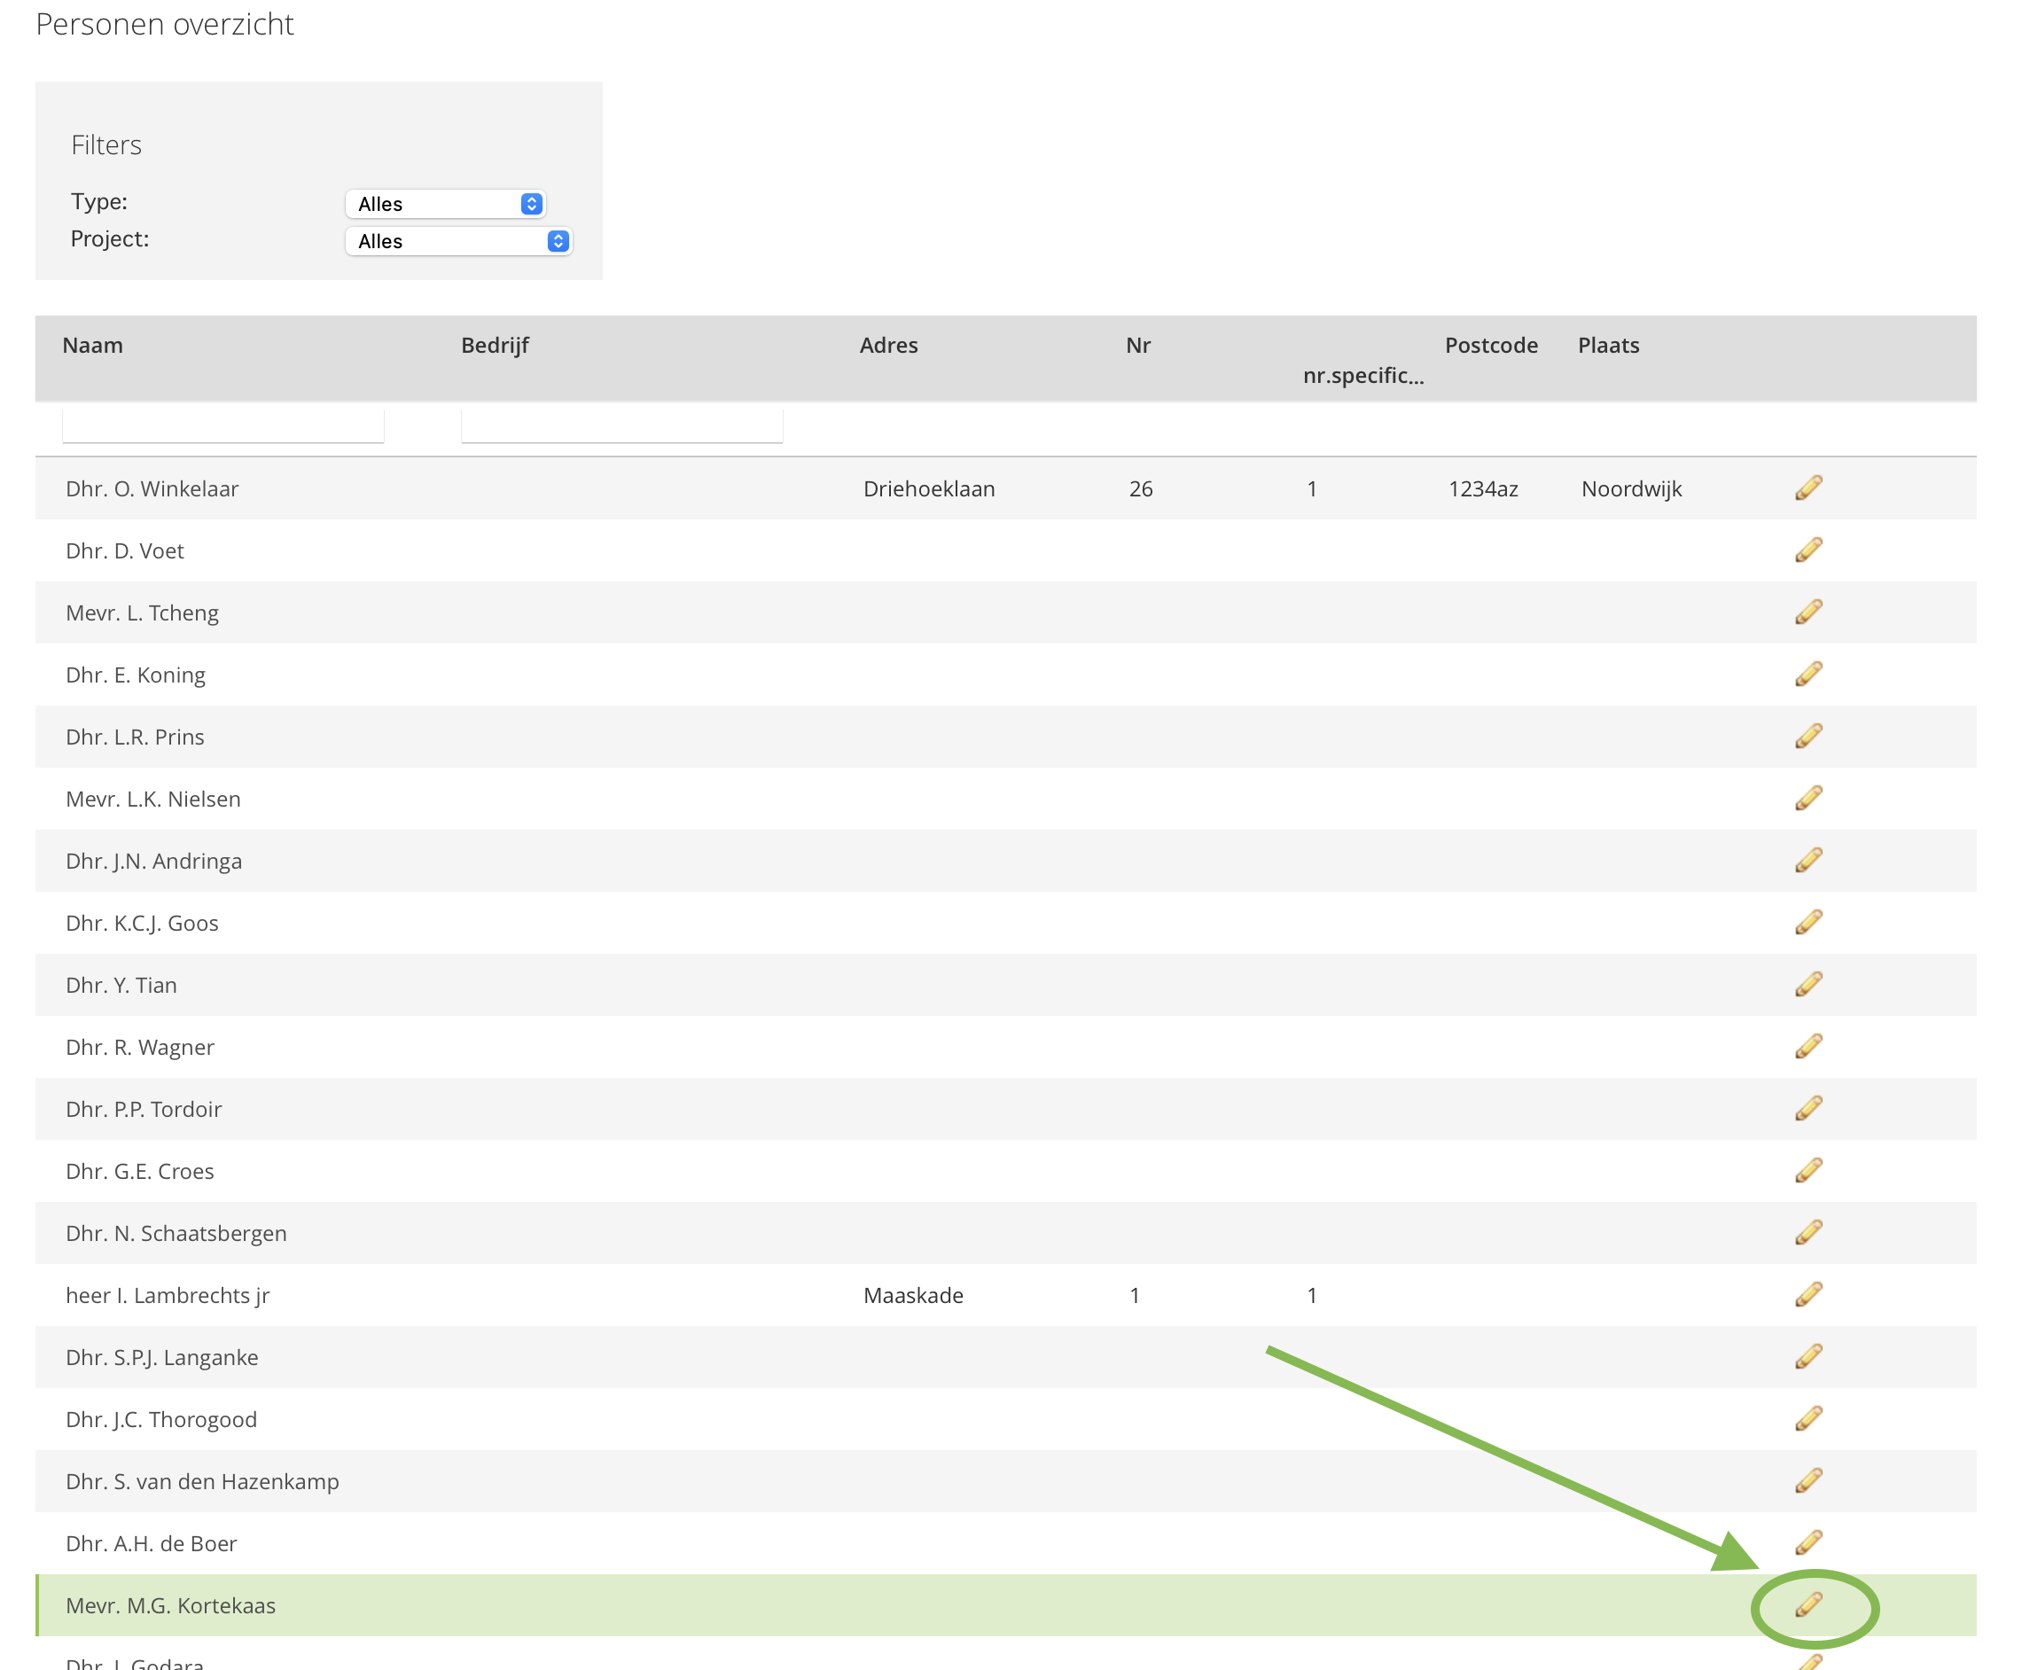This screenshot has height=1670, width=2030.
Task: Click the Plaats column header
Action: tap(1608, 346)
